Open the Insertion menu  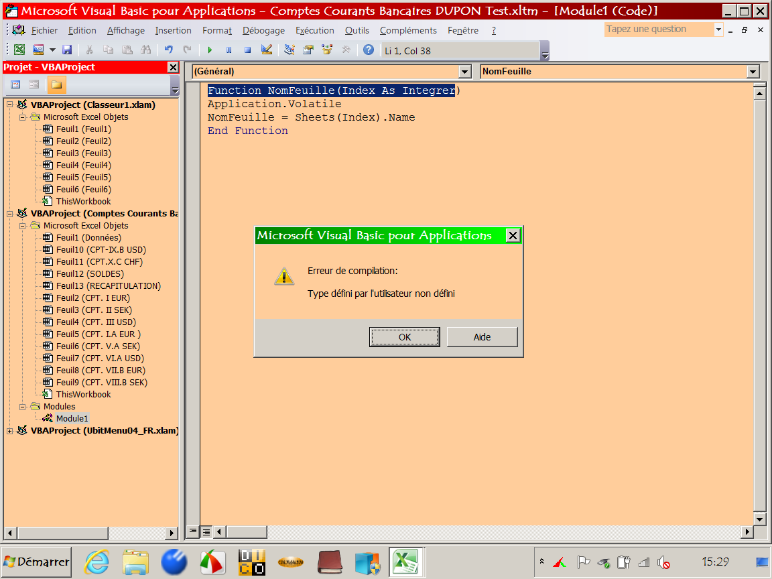(x=174, y=31)
